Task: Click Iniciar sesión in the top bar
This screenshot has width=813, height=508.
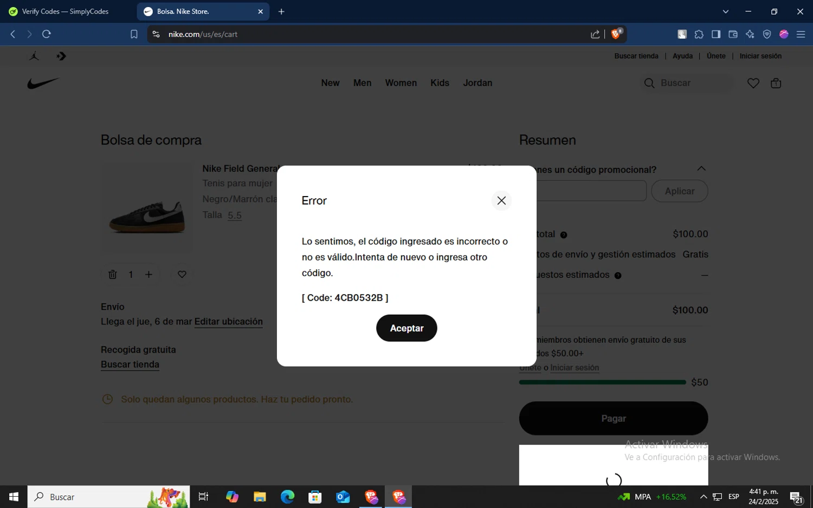Action: (x=760, y=56)
